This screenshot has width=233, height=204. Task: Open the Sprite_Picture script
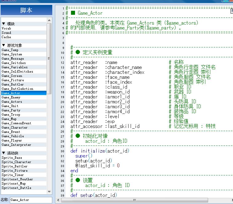tap(24, 171)
